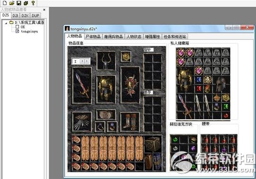This screenshot has width=256, height=179.
Task: Switch to the D2I tab
Action: [x=15, y=16]
